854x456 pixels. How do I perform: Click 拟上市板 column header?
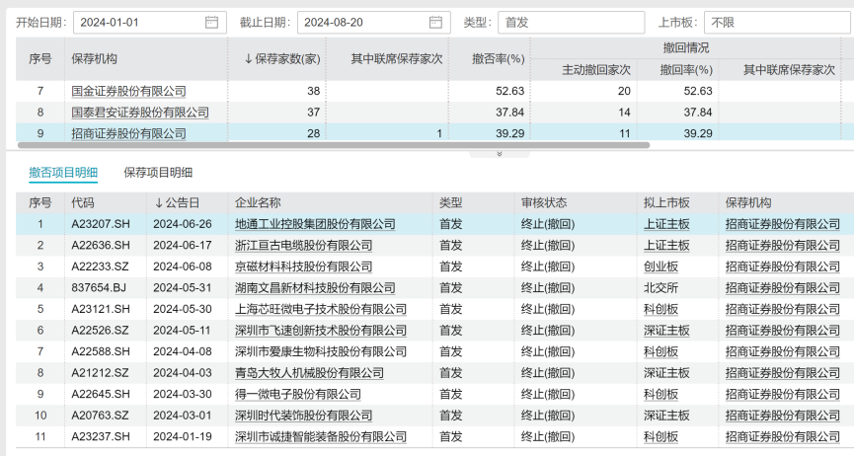click(x=666, y=202)
